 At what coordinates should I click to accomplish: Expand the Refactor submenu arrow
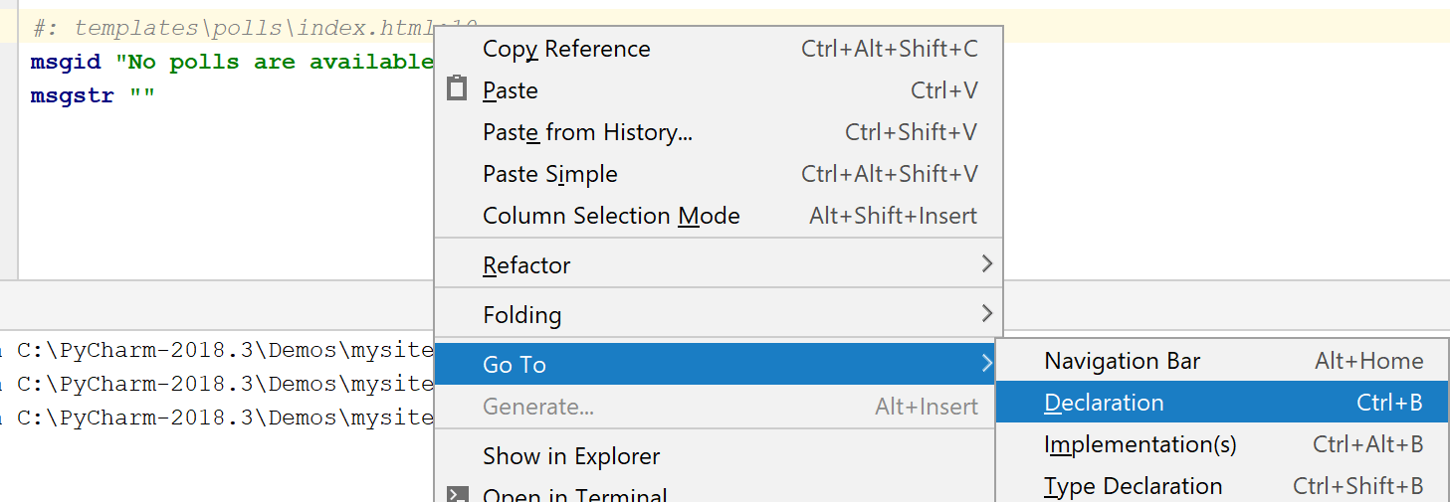[986, 264]
